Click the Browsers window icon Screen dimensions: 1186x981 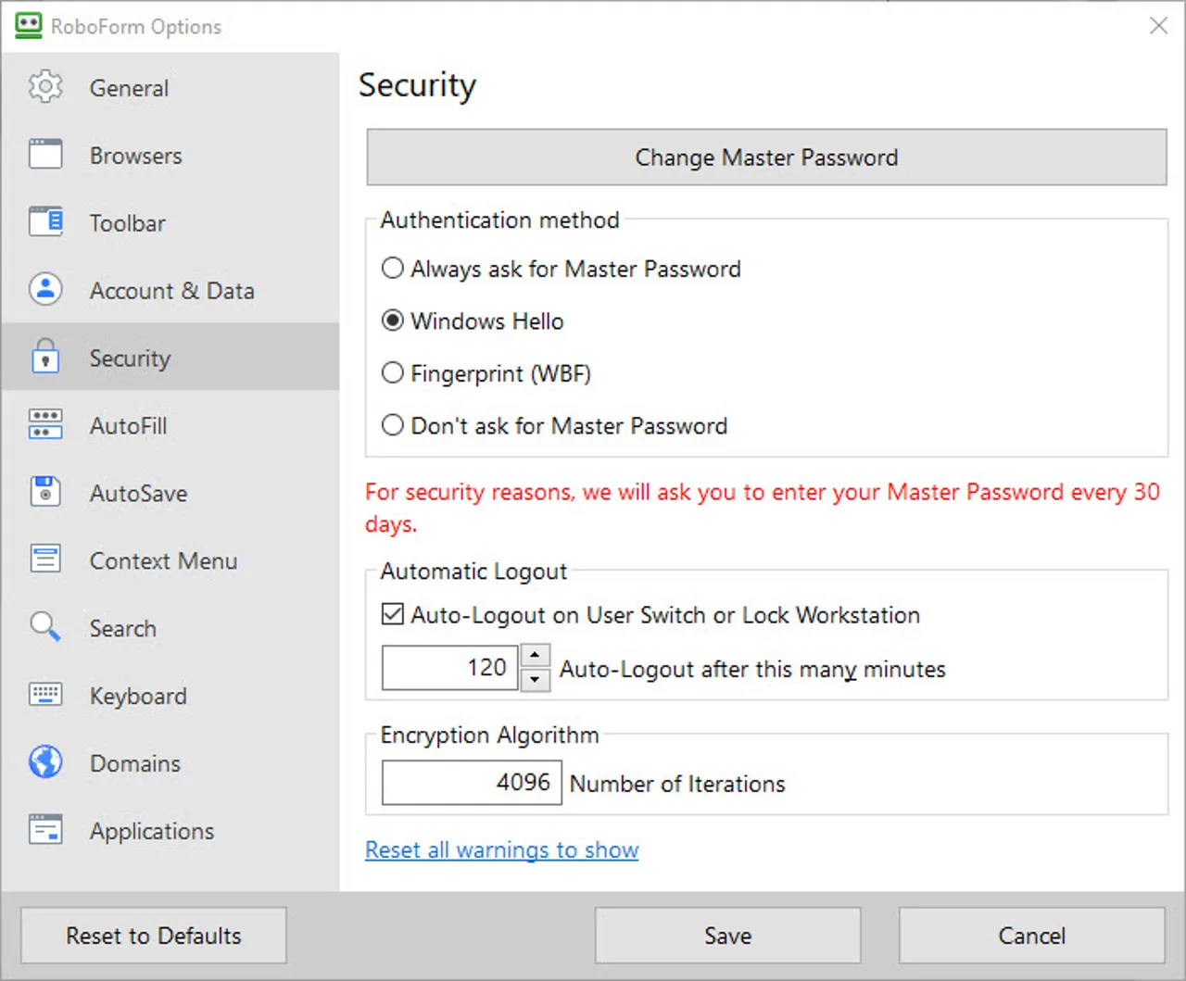45,155
